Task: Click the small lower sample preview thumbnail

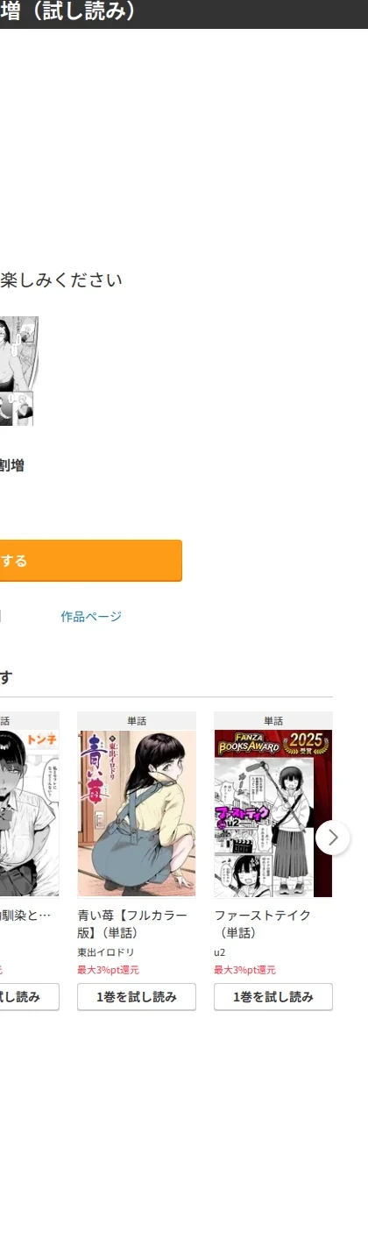Action: click(17, 409)
